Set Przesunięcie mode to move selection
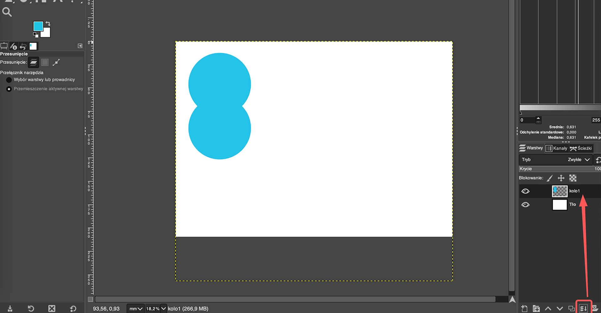 [x=45, y=62]
